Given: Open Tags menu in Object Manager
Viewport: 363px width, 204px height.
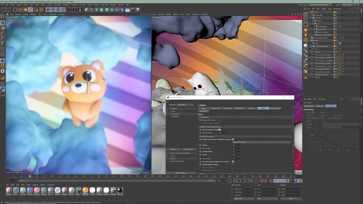Looking at the screenshot, I should [x=330, y=9].
